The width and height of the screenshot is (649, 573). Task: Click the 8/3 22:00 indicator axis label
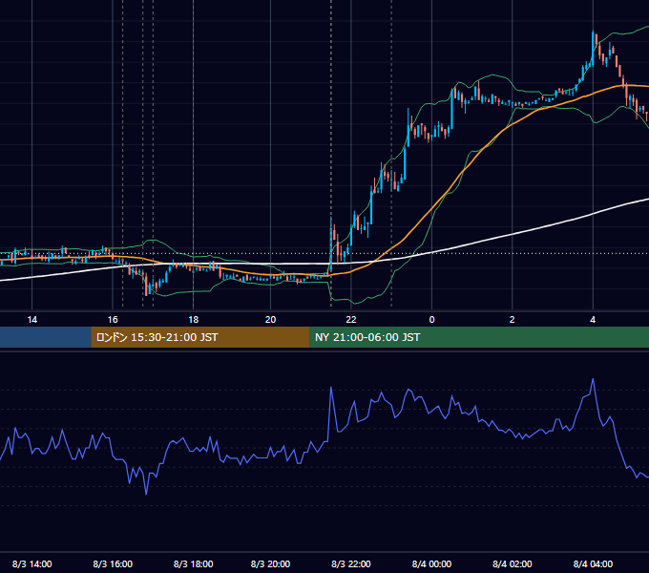coord(351,563)
